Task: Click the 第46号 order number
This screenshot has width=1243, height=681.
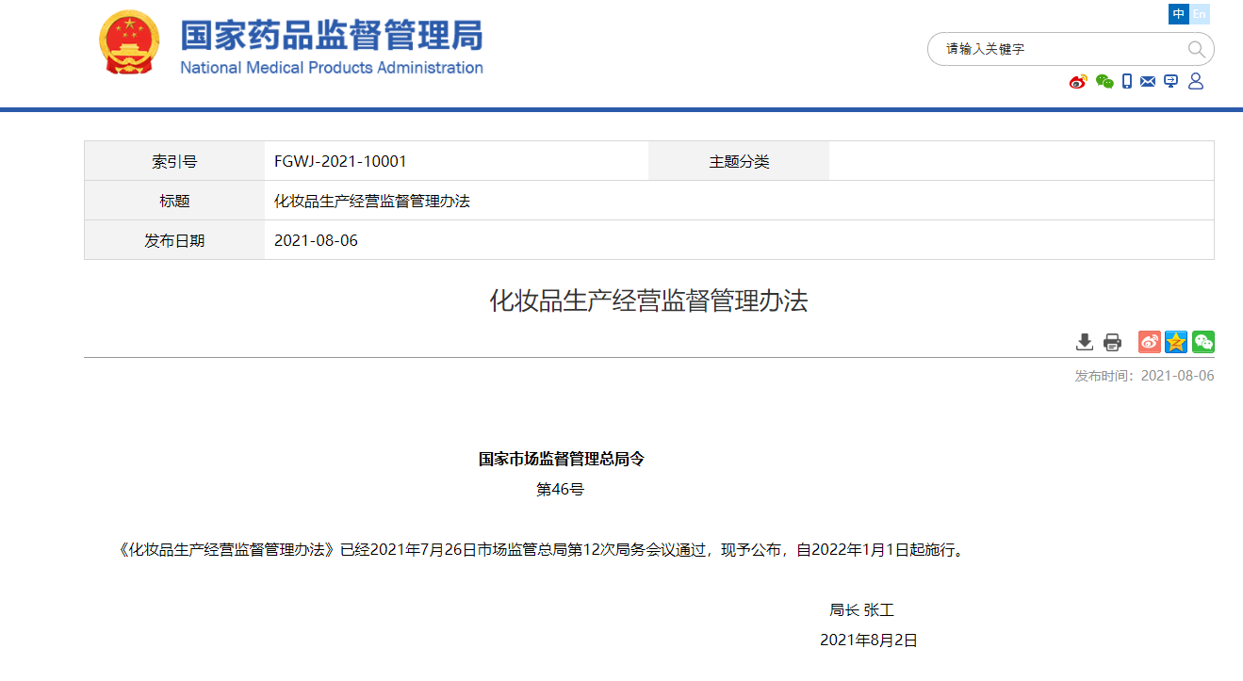Action: (x=561, y=489)
